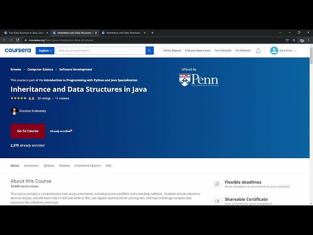Reload the page
This screenshot has width=313, height=235.
pyautogui.click(x=18, y=40)
